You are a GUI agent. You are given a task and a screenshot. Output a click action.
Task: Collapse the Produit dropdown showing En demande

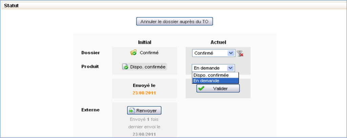[x=230, y=68]
